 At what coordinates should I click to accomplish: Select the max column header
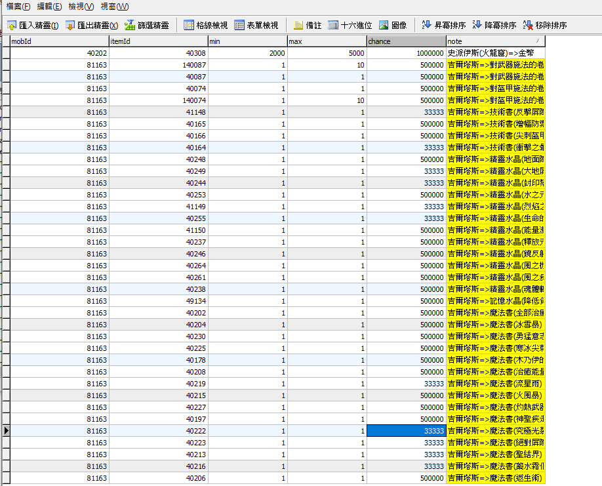[x=327, y=41]
